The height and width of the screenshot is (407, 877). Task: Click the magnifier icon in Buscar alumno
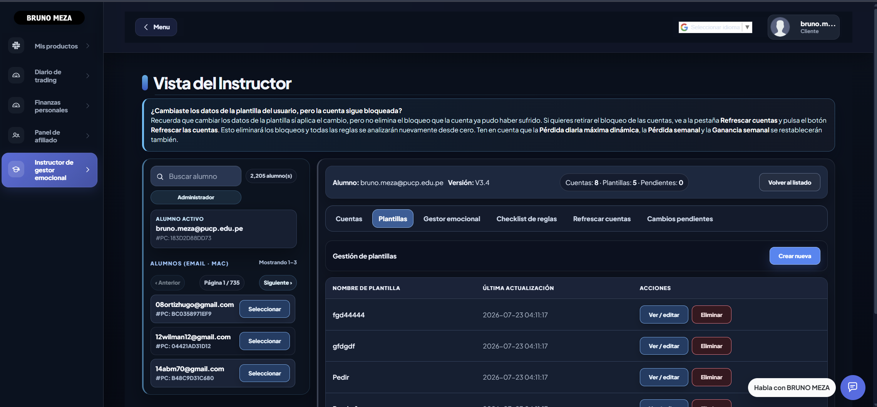[x=160, y=177]
